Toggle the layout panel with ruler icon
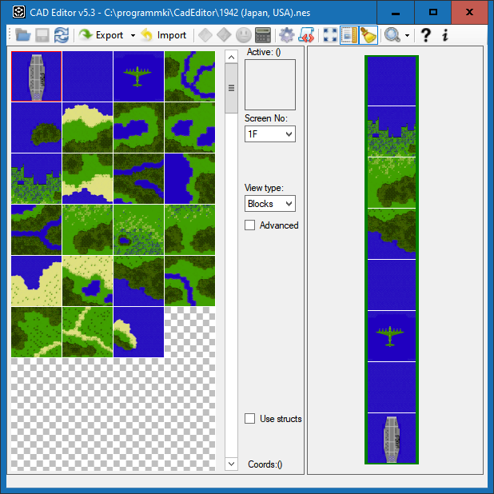The height and width of the screenshot is (494, 494). [349, 35]
